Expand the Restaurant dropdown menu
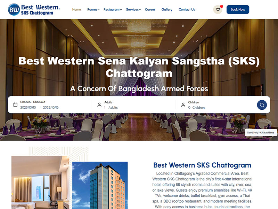 pyautogui.click(x=113, y=10)
